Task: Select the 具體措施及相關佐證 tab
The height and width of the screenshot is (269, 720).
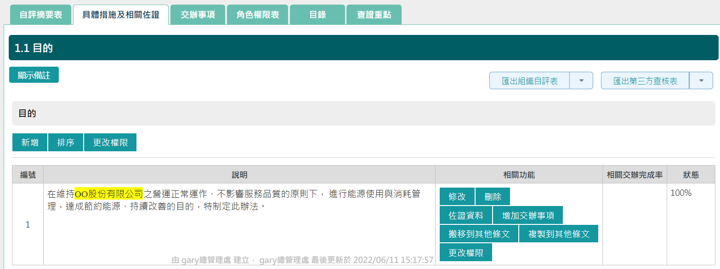Action: coord(121,15)
